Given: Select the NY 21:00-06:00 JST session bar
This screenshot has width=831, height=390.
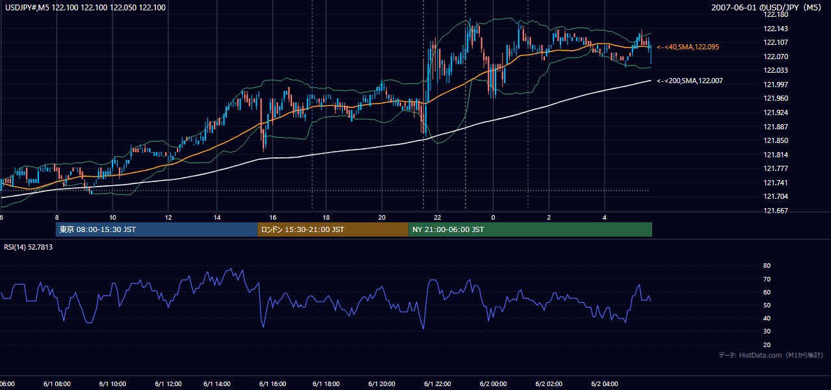Looking at the screenshot, I should 530,229.
